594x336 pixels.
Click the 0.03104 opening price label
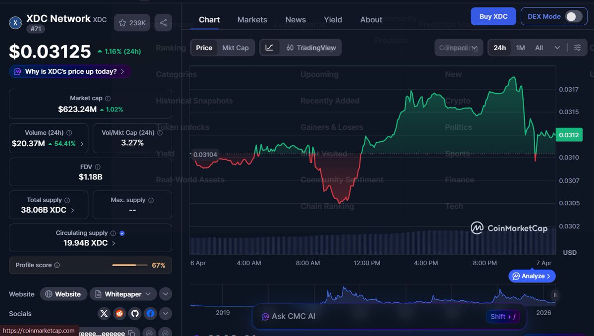204,155
